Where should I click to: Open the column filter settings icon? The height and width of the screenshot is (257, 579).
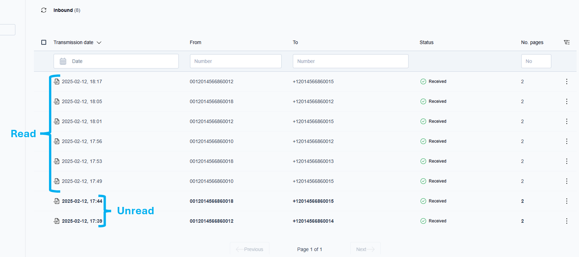566,42
